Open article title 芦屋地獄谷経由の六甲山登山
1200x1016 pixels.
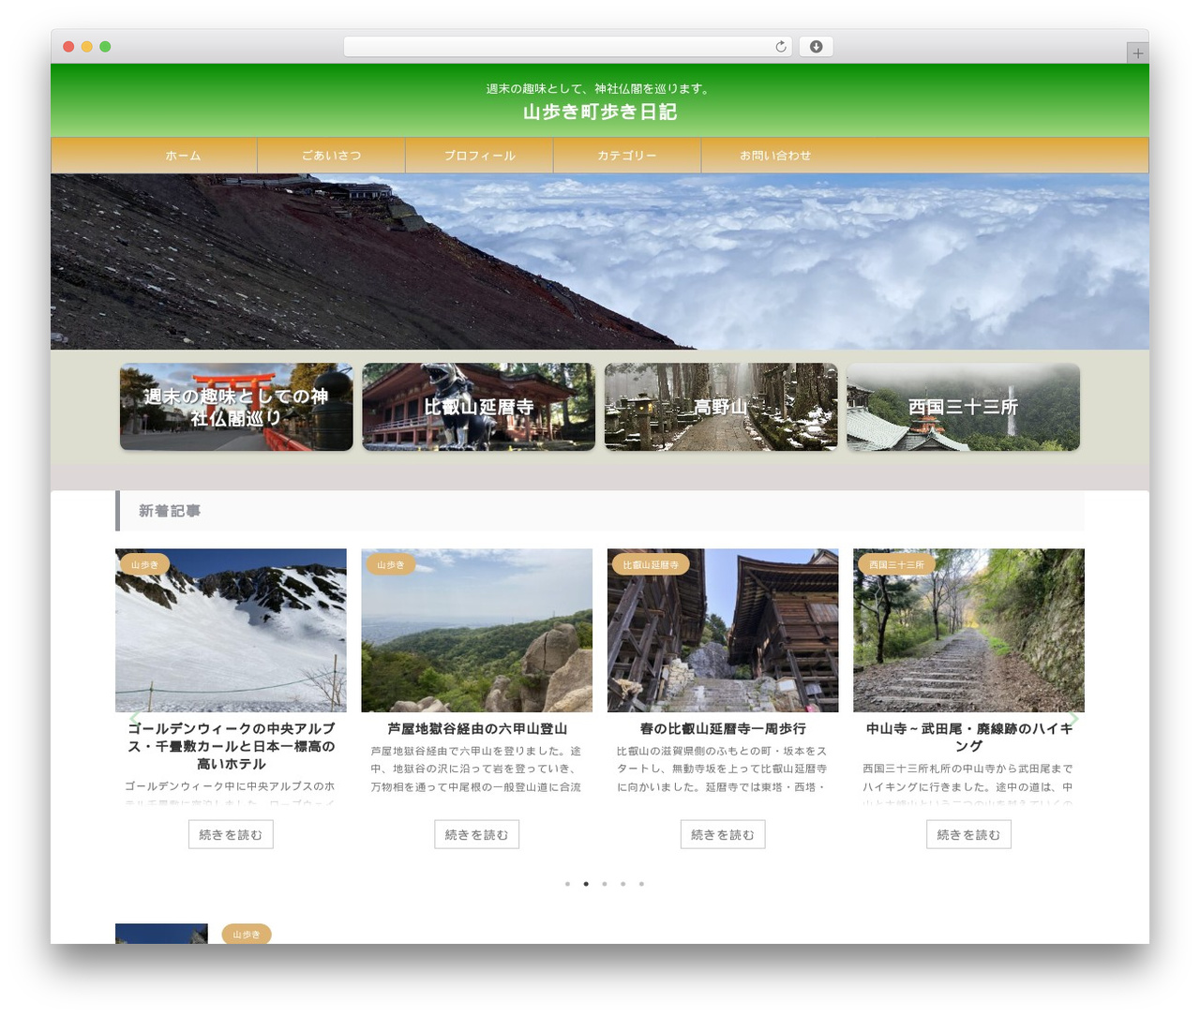tap(476, 728)
